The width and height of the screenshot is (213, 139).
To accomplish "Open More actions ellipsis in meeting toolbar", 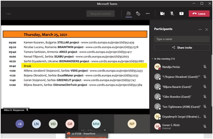I will click(x=148, y=14).
